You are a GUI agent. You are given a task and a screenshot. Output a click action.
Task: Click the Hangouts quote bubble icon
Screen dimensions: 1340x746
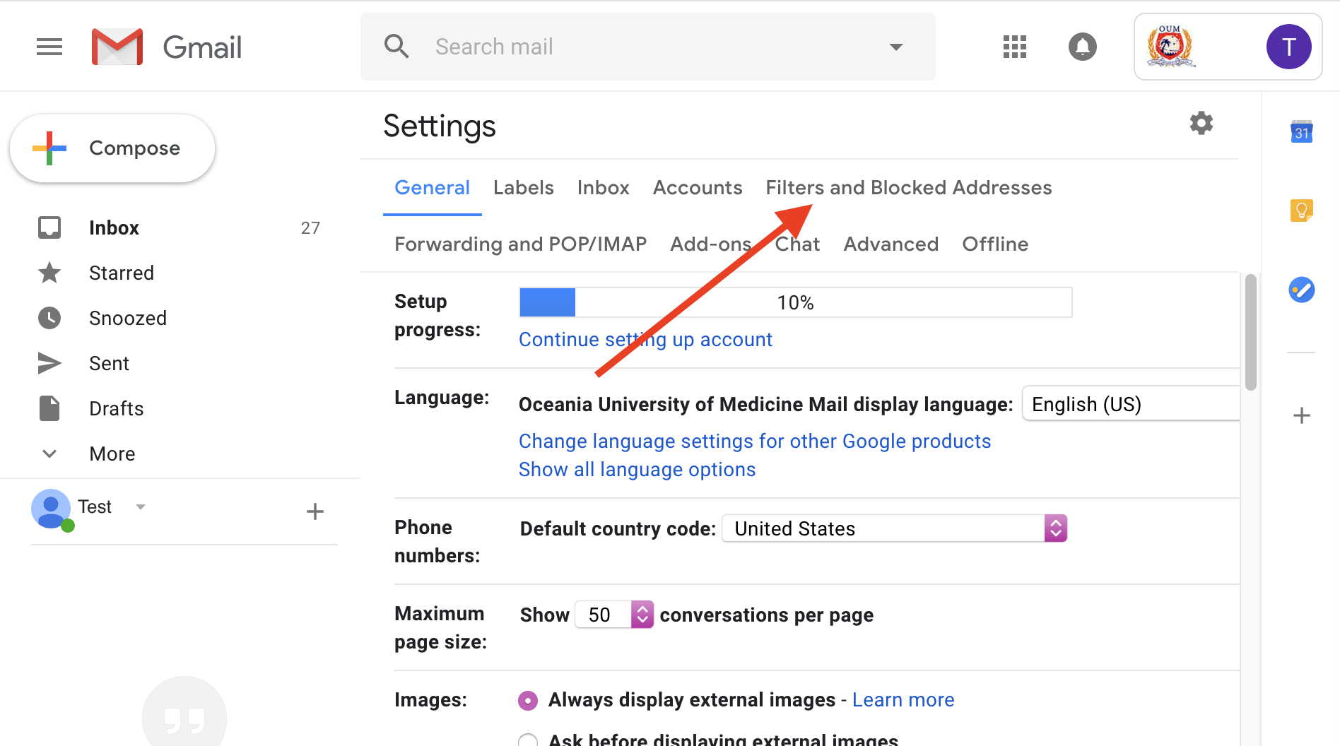[184, 714]
